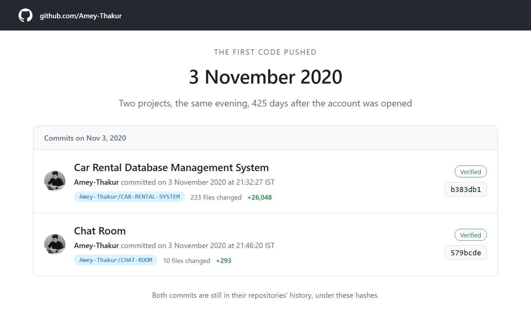Viewport: 531px width, 321px height.
Task: Click '10 files changed' text
Action: [187, 261]
